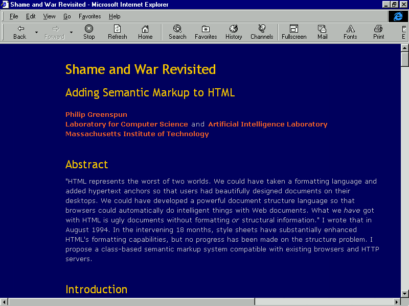The width and height of the screenshot is (409, 306).
Task: Open the Channels panel
Action: (x=262, y=32)
